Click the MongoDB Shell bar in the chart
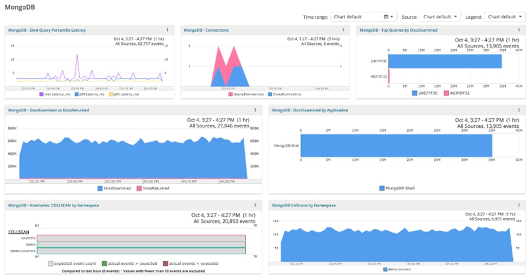This screenshot has width=528, height=278. point(396,148)
